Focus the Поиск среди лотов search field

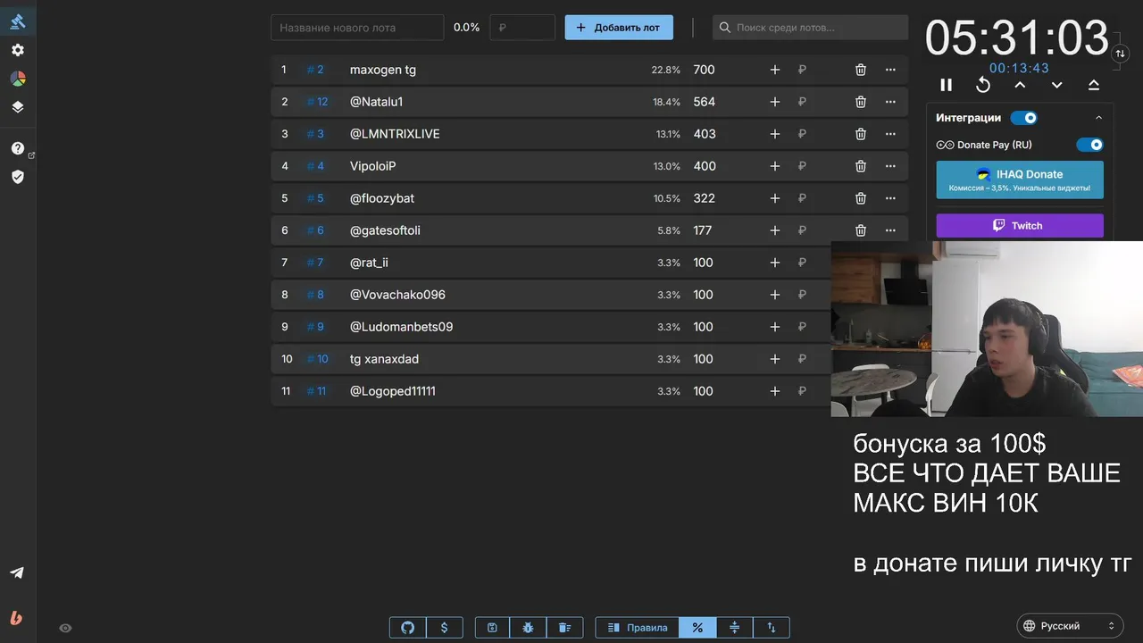(810, 28)
